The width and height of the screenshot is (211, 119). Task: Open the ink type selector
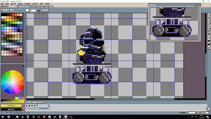pos(39,10)
